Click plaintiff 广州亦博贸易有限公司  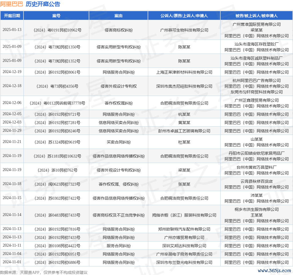coord(184,237)
